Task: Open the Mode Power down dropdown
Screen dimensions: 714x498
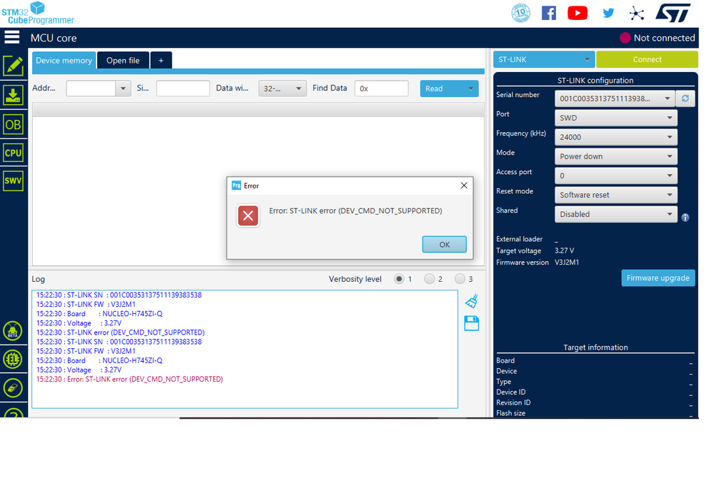Action: point(615,156)
